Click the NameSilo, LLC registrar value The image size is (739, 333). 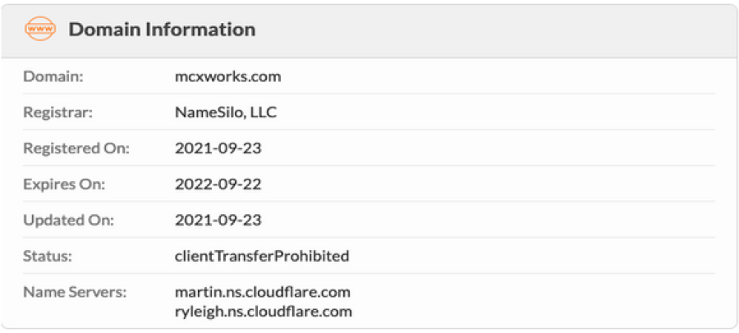(226, 112)
